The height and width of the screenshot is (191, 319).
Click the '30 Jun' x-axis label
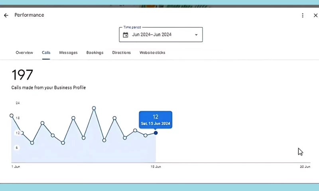[305, 167]
